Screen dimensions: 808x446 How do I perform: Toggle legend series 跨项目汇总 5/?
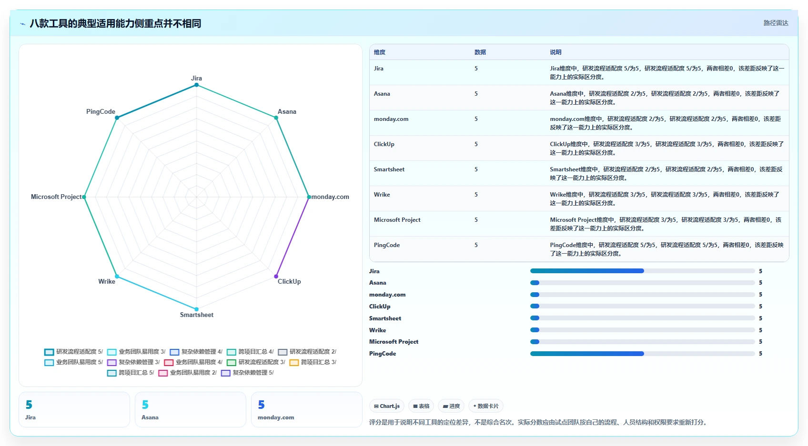click(131, 373)
